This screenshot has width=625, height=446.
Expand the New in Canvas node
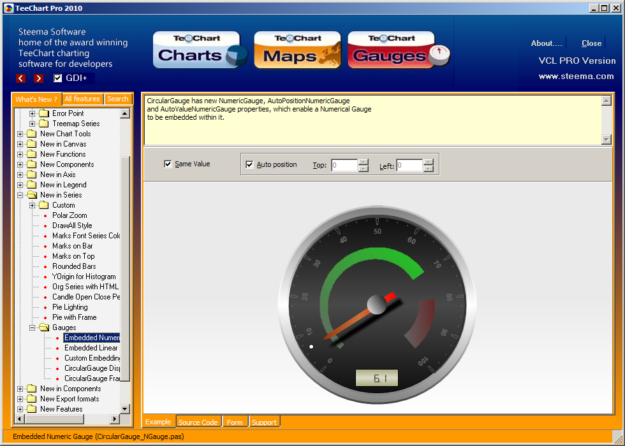[20, 144]
